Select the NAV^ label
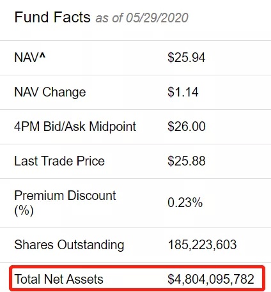 tap(30, 58)
